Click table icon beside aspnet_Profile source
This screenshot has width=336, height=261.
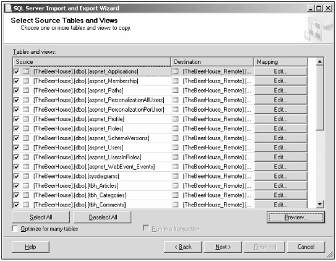26,119
